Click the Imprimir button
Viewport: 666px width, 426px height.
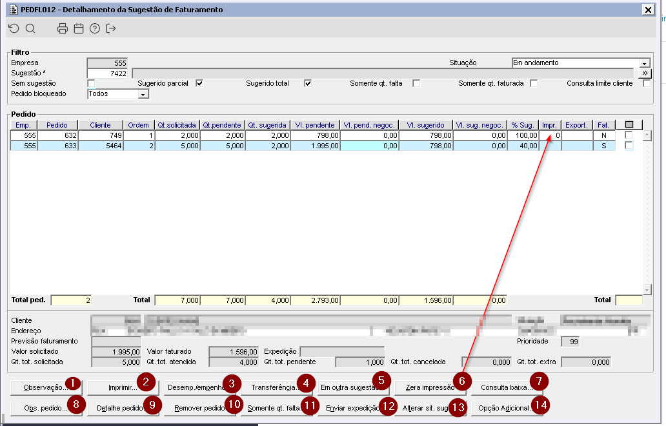point(123,387)
